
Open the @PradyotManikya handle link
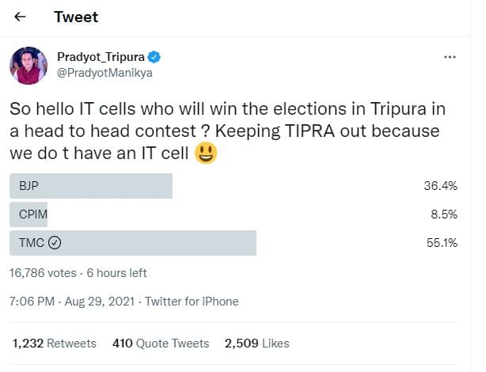pos(104,73)
